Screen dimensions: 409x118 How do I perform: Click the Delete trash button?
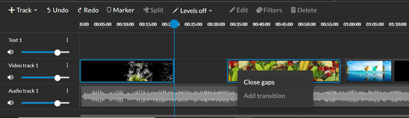click(x=304, y=10)
